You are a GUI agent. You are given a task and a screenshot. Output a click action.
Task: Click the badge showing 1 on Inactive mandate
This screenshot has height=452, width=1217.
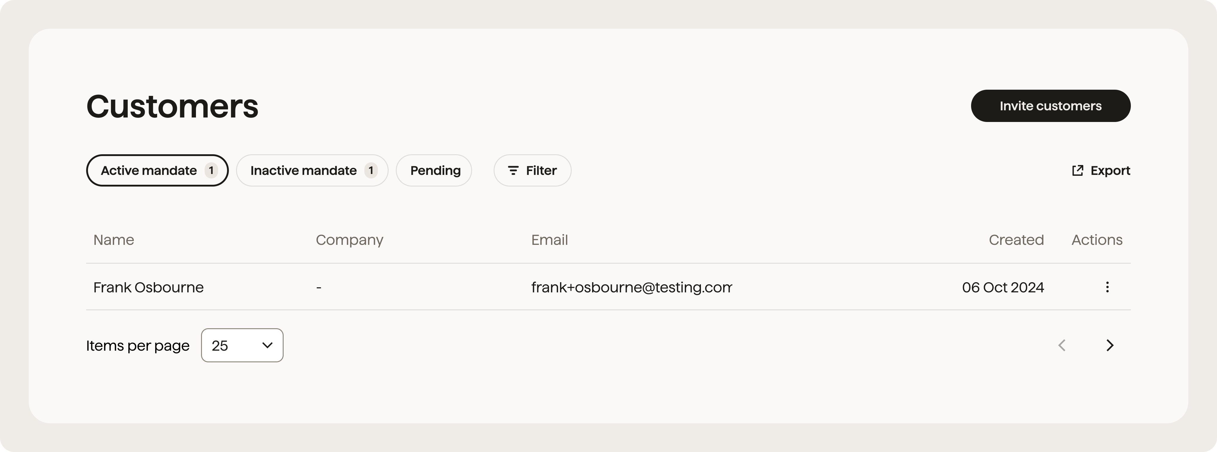coord(371,170)
